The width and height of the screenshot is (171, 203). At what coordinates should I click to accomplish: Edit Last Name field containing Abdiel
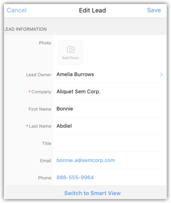pyautogui.click(x=108, y=126)
